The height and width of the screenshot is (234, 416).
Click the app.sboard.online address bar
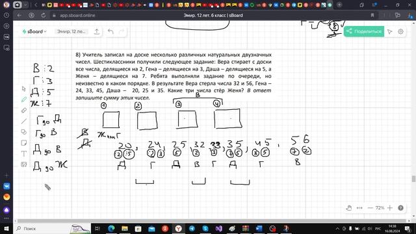[77, 16]
